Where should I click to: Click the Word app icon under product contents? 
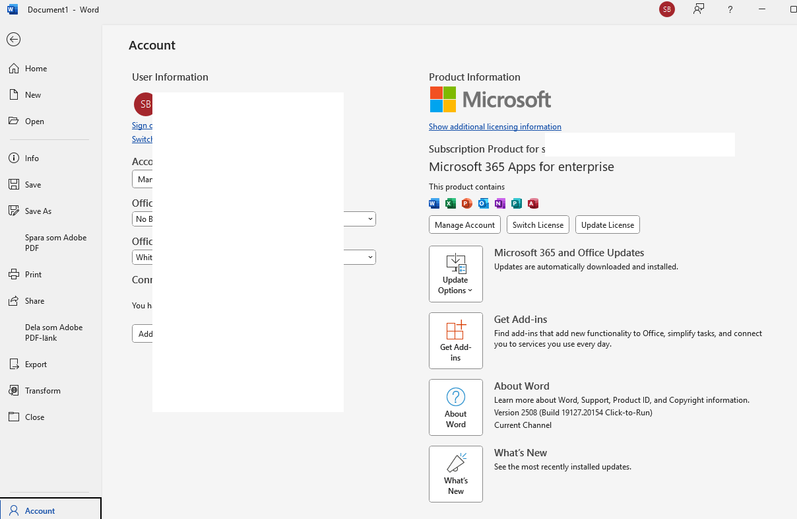click(434, 203)
